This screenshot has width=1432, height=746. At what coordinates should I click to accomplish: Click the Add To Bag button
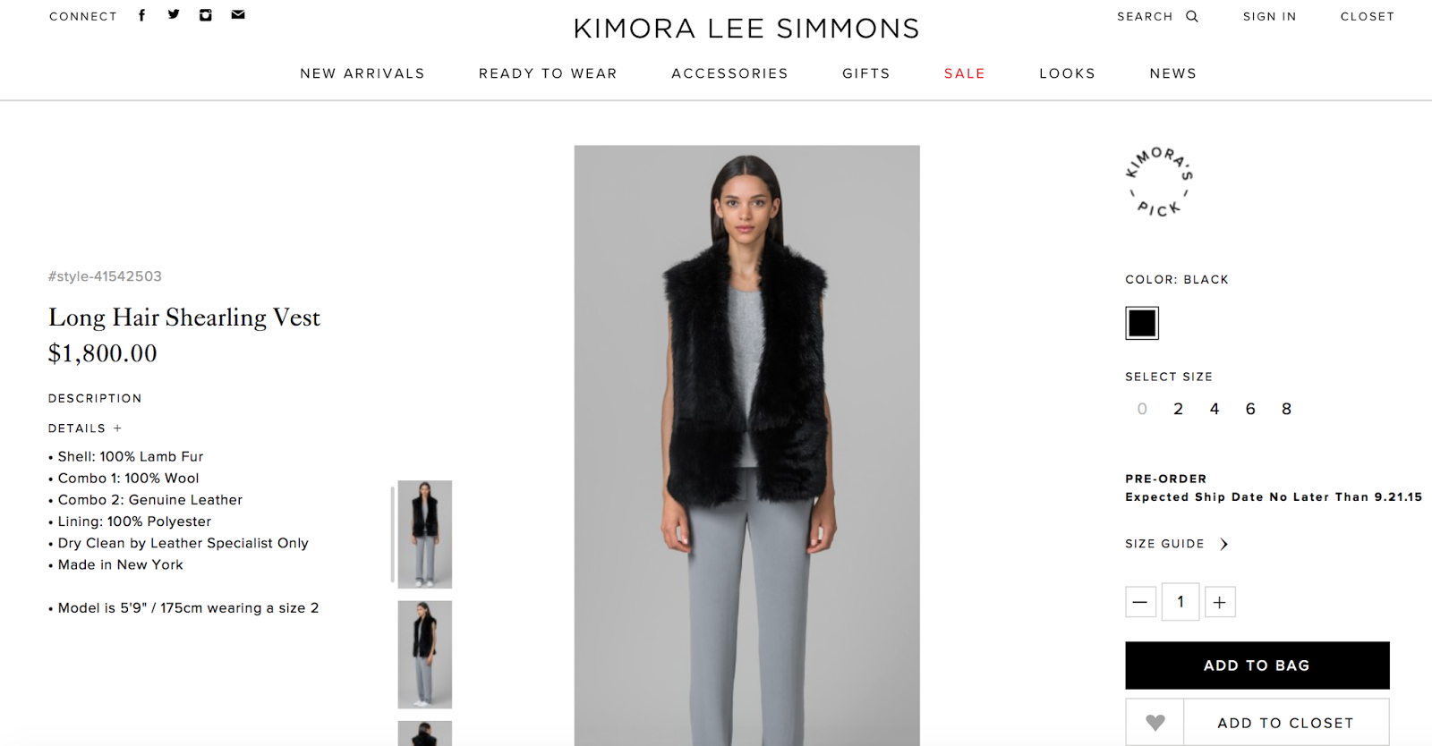click(x=1257, y=665)
